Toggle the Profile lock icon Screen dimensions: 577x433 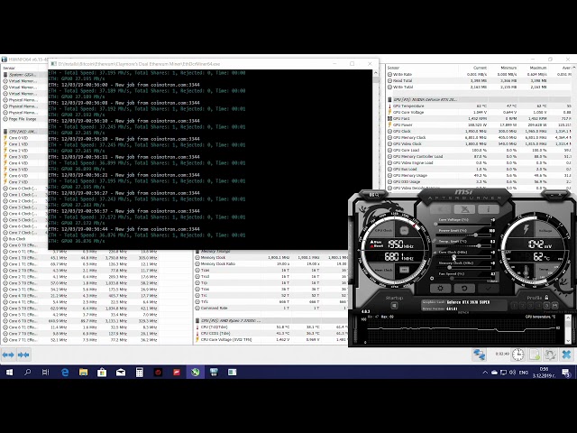[547, 298]
